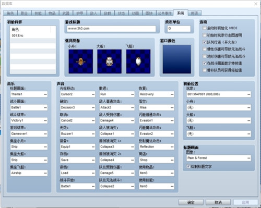Select the 技能 tab

click(x=38, y=13)
